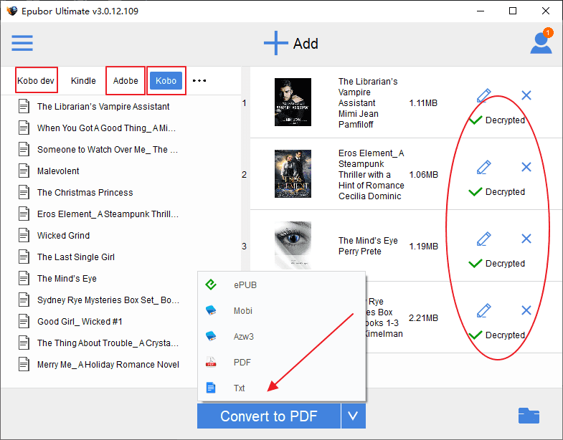Screen dimensions: 563x440
Task: Click the document icon beside The Christmas Princess
Action: click(24, 192)
